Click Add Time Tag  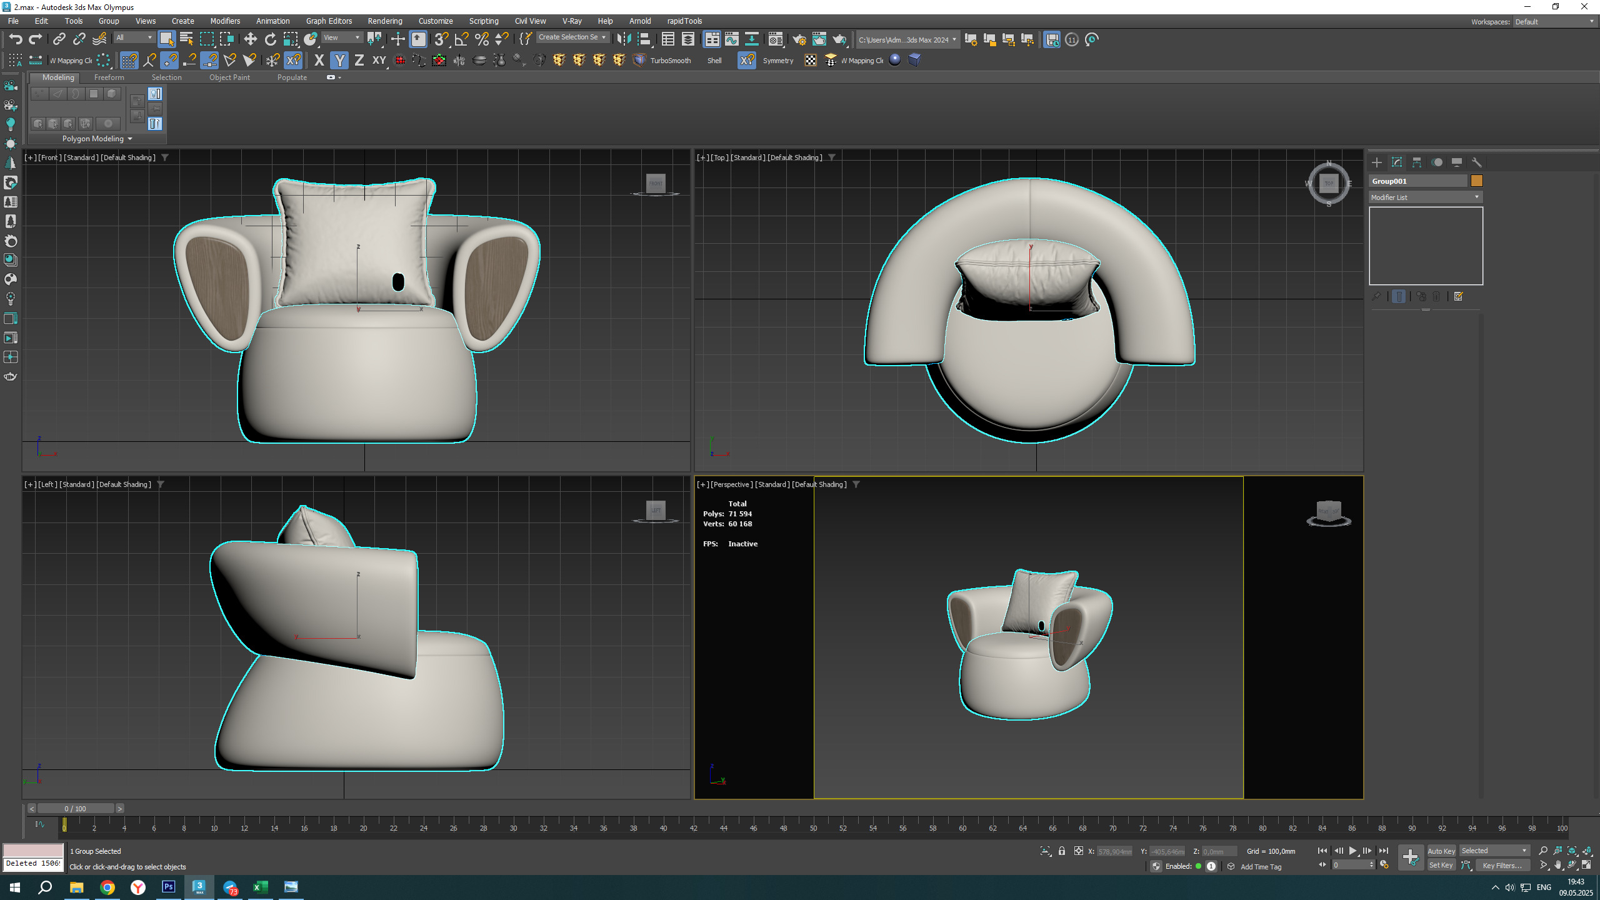coord(1261,867)
